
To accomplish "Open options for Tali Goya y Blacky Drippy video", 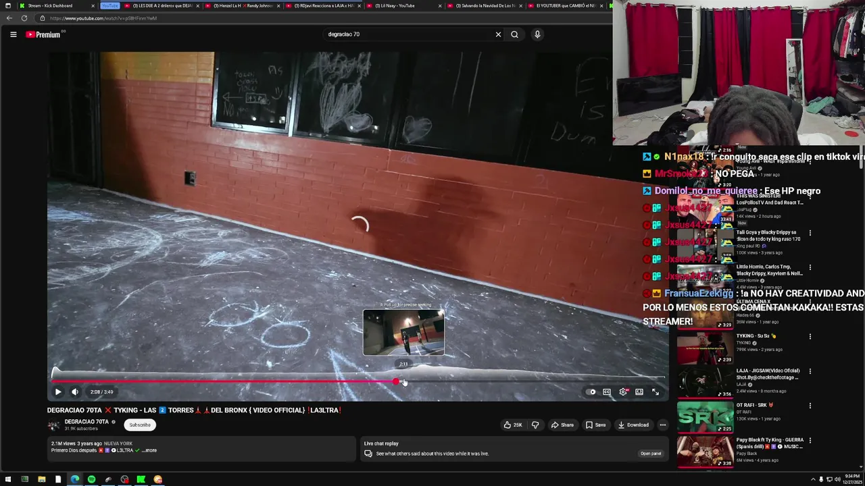I will [x=810, y=233].
